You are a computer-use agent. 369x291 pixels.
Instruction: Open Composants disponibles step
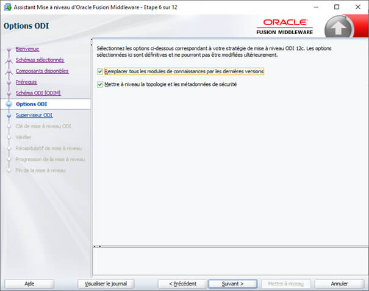pyautogui.click(x=42, y=71)
